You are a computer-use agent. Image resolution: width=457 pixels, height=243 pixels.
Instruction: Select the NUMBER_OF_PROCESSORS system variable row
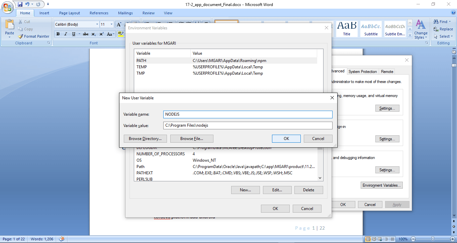tap(226, 154)
